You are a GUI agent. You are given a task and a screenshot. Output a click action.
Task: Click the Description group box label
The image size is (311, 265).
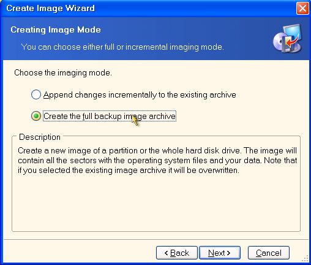point(40,137)
